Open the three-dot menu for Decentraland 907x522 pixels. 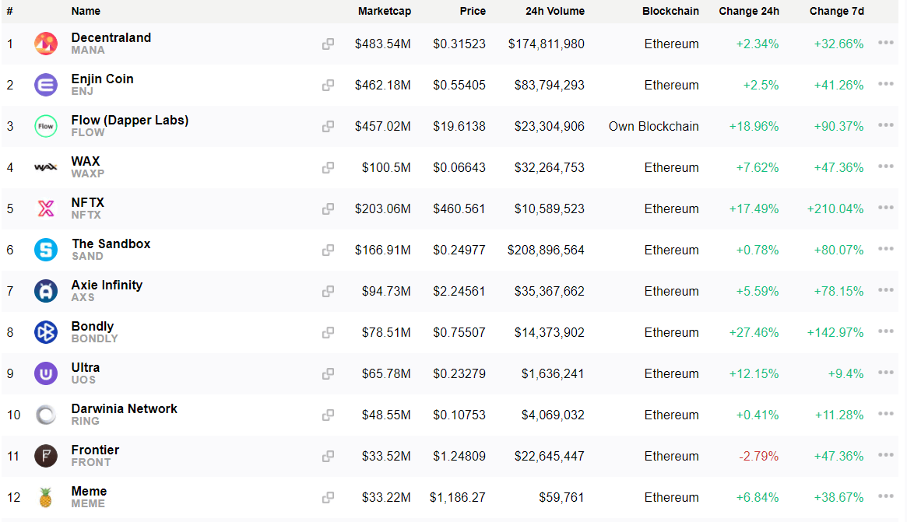click(x=885, y=44)
